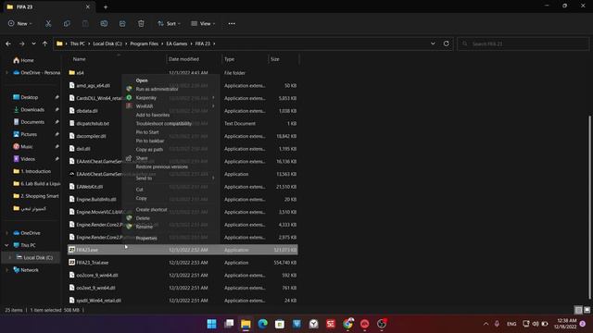
Task: Click the ENG language indicator
Action: (x=511, y=324)
